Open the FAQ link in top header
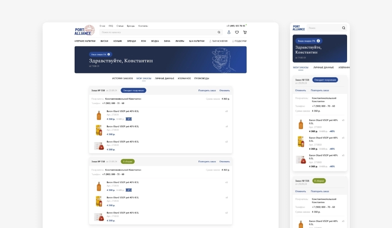 [x=111, y=26]
